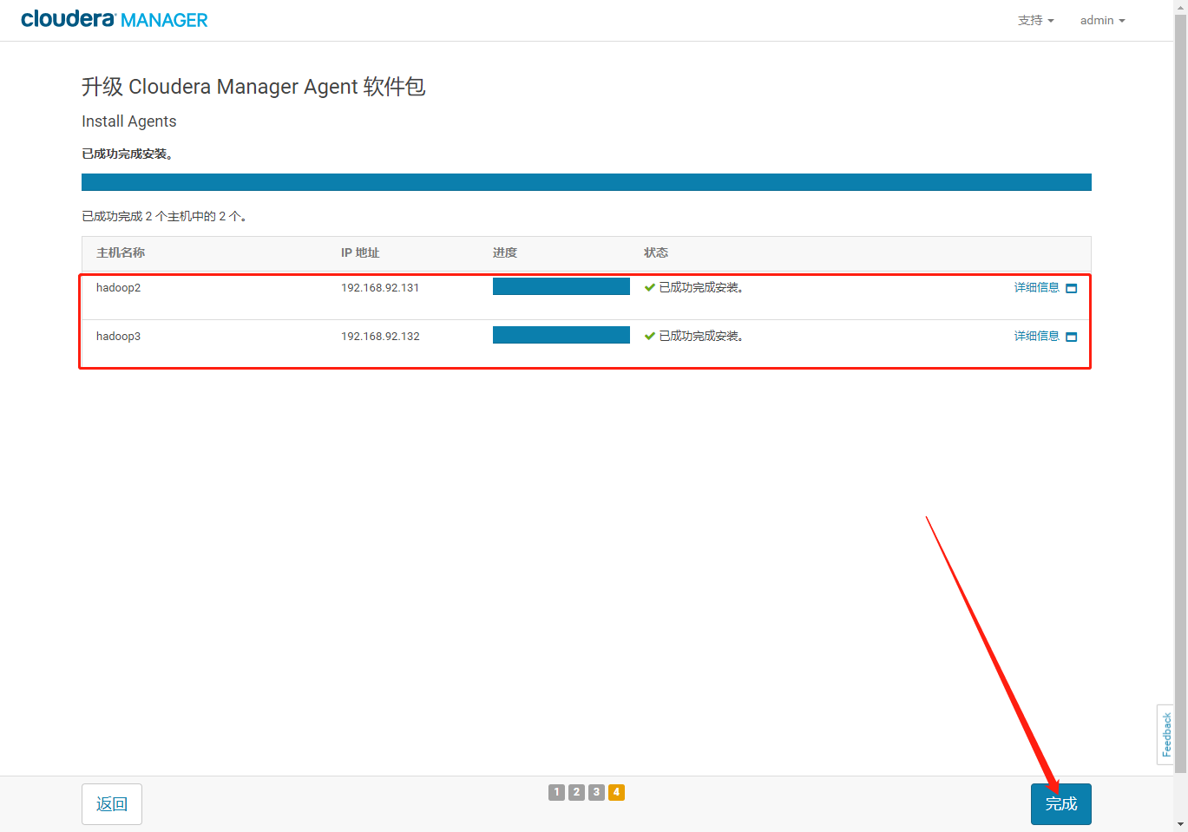Go to wizard step 2

[x=576, y=792]
